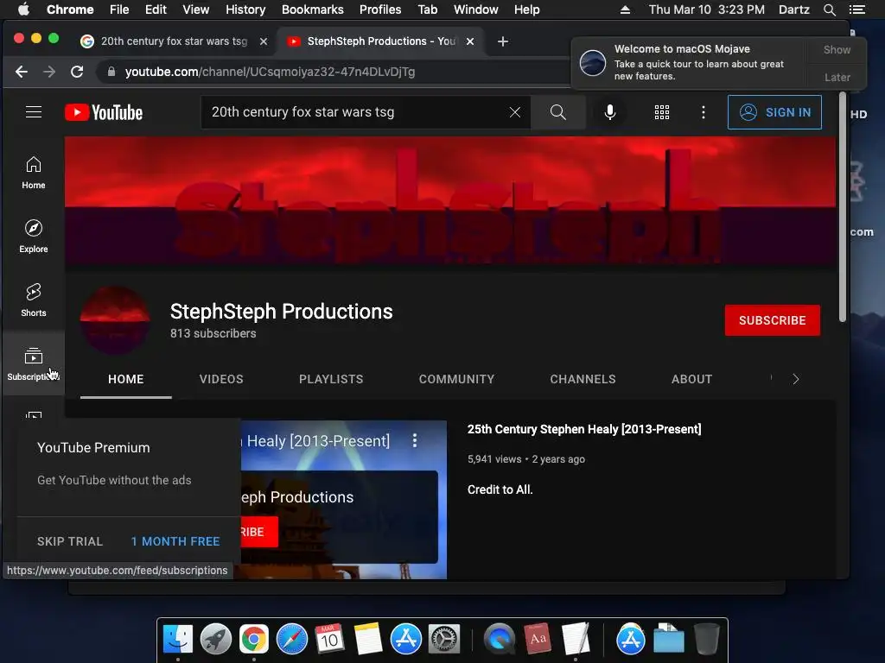Click the site lock icon
The image size is (885, 663).
coord(111,72)
